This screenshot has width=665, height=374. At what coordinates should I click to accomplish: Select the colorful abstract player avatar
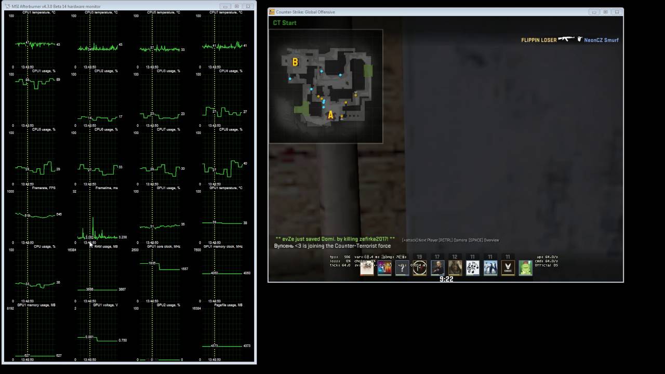(x=384, y=268)
